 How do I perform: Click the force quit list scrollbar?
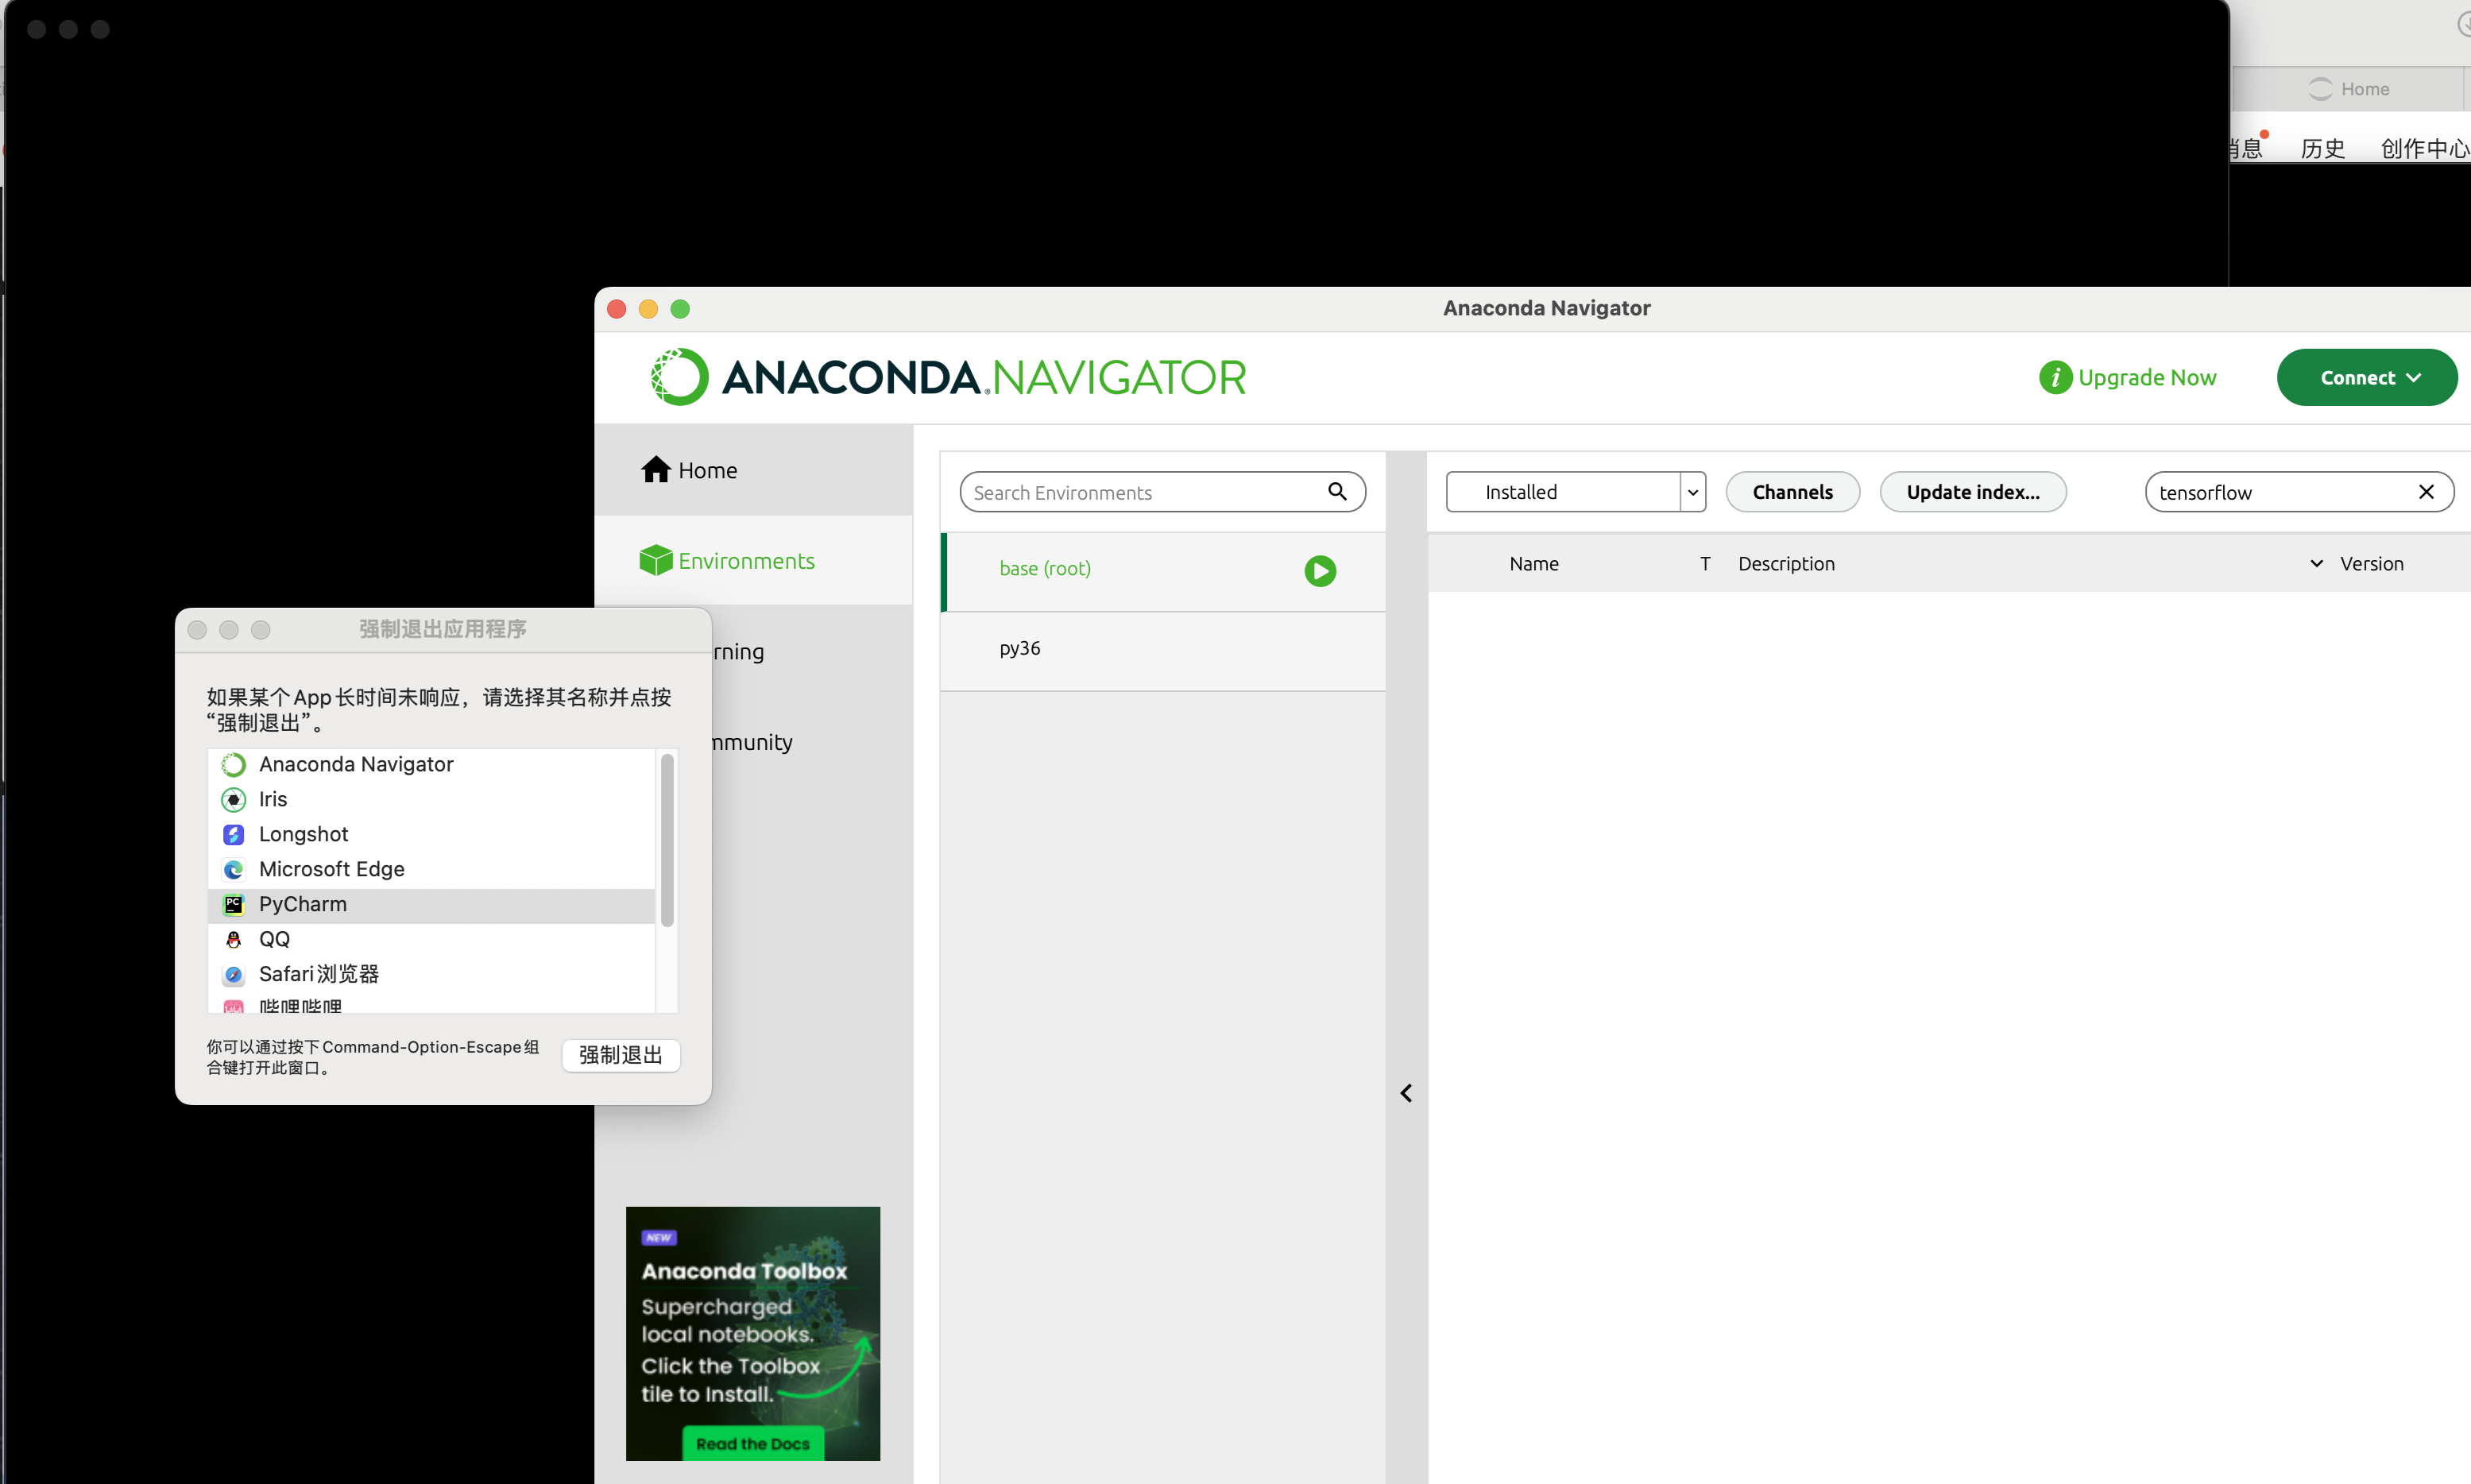[x=667, y=840]
